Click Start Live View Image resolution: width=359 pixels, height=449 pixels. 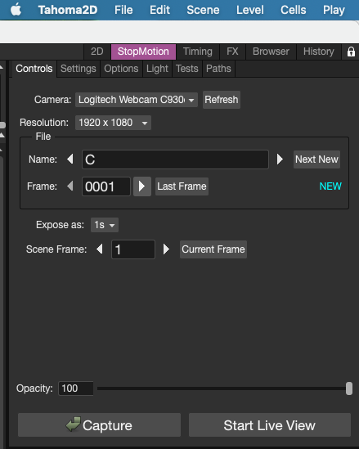pyautogui.click(x=270, y=425)
